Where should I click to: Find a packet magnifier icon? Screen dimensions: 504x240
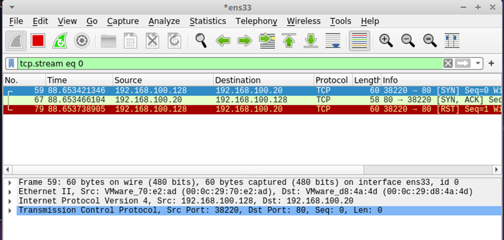201,41
